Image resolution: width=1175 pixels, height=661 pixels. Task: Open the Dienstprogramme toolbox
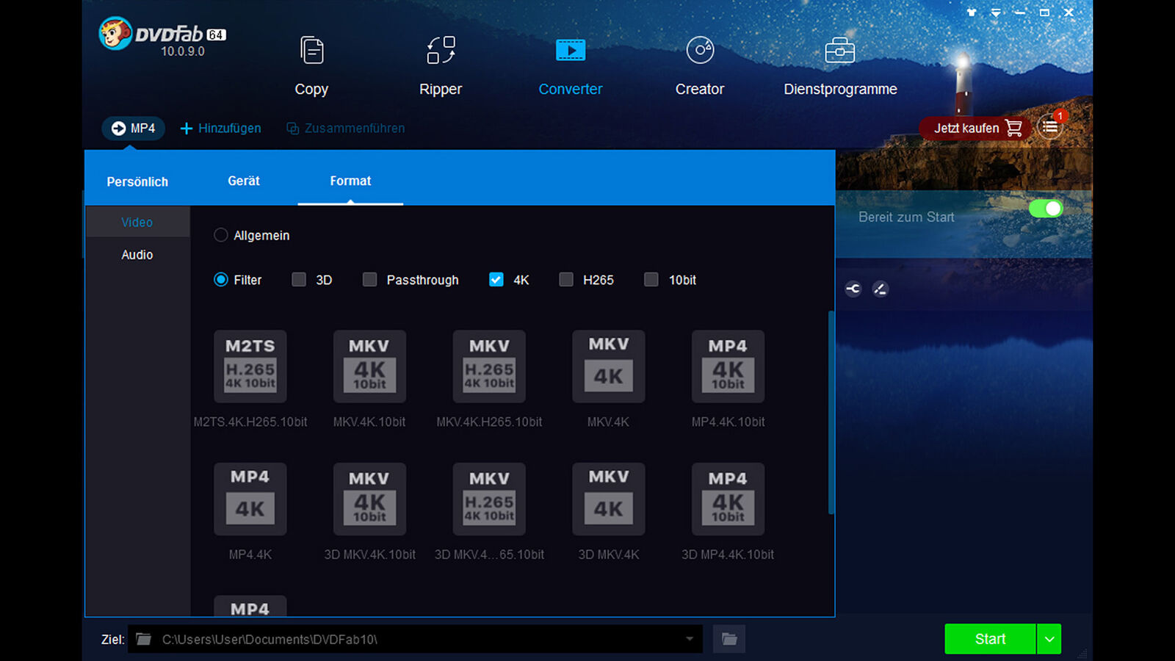coord(839,66)
